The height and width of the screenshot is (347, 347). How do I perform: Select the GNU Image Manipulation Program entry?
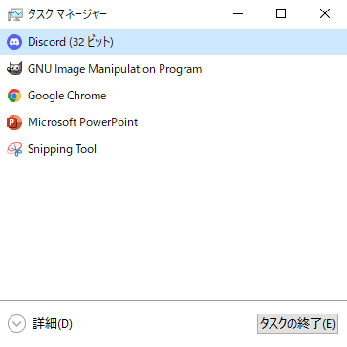(115, 69)
